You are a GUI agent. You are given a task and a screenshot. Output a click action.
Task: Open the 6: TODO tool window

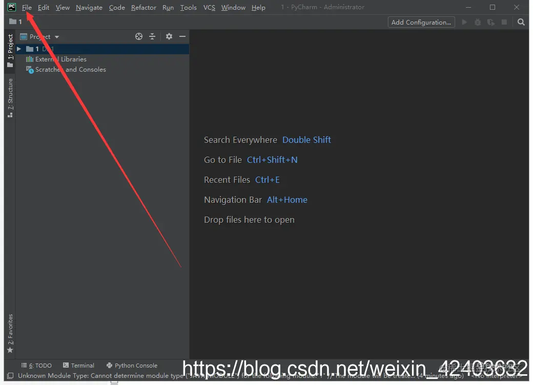click(x=36, y=366)
